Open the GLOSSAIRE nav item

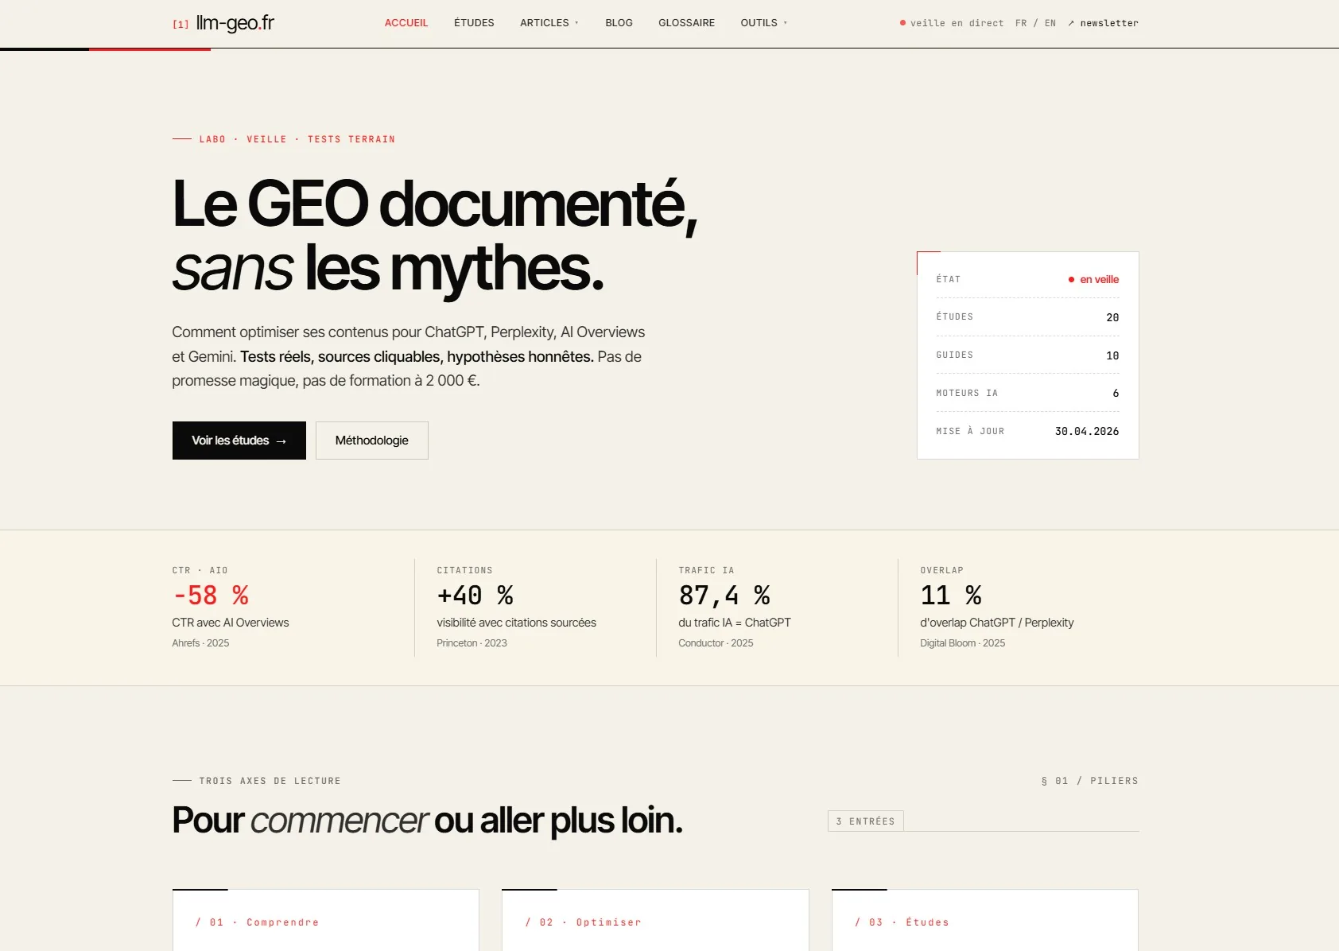[x=686, y=23]
